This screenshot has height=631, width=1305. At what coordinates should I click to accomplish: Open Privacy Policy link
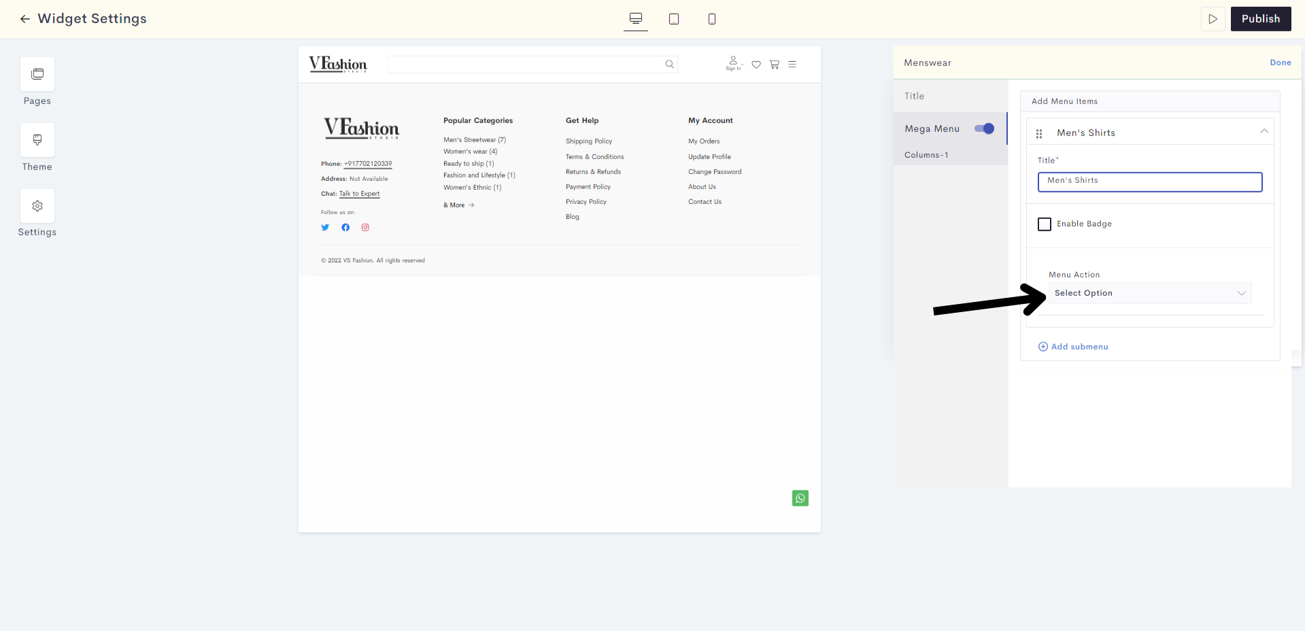coord(586,202)
